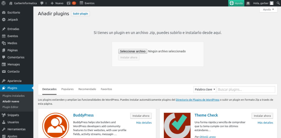
Task: Open the search magnifier icon in admin bar
Action: pos(278,3)
